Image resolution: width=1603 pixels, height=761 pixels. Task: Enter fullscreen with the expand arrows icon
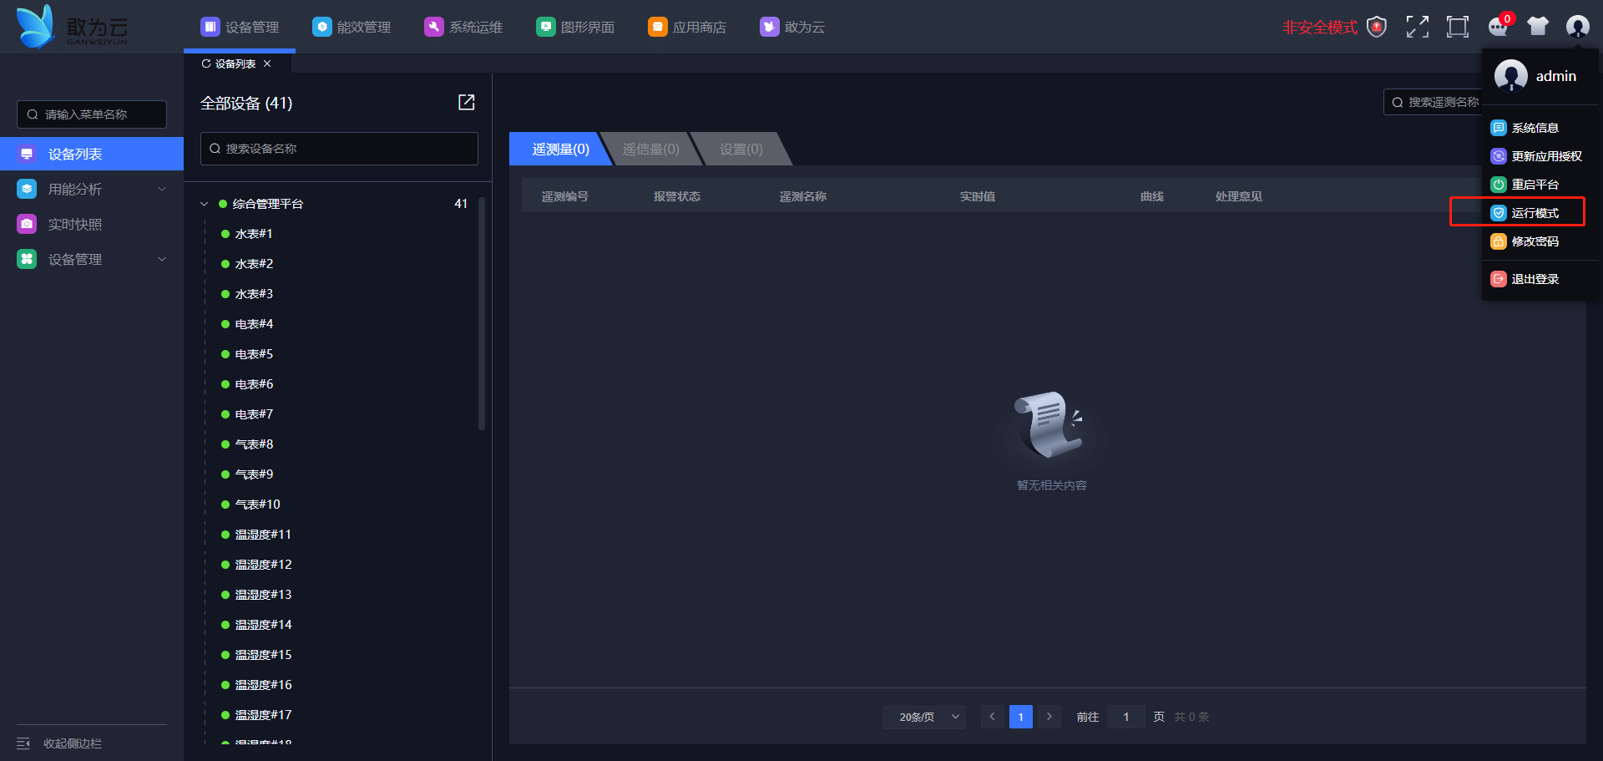[1417, 27]
